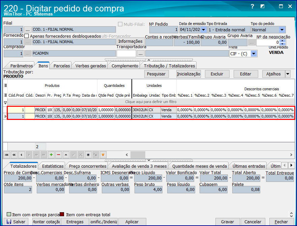This screenshot has width=297, height=226.
Task: Click Cód.Prod column header
Action: 16,95
